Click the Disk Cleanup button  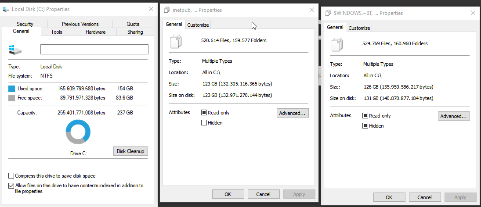(x=130, y=151)
